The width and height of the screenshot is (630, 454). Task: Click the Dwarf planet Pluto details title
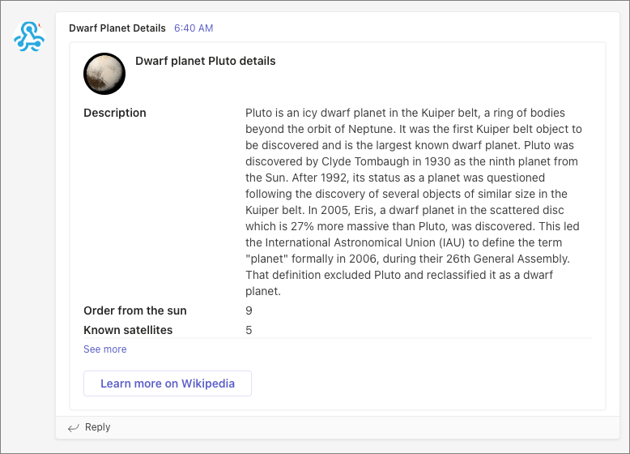206,61
